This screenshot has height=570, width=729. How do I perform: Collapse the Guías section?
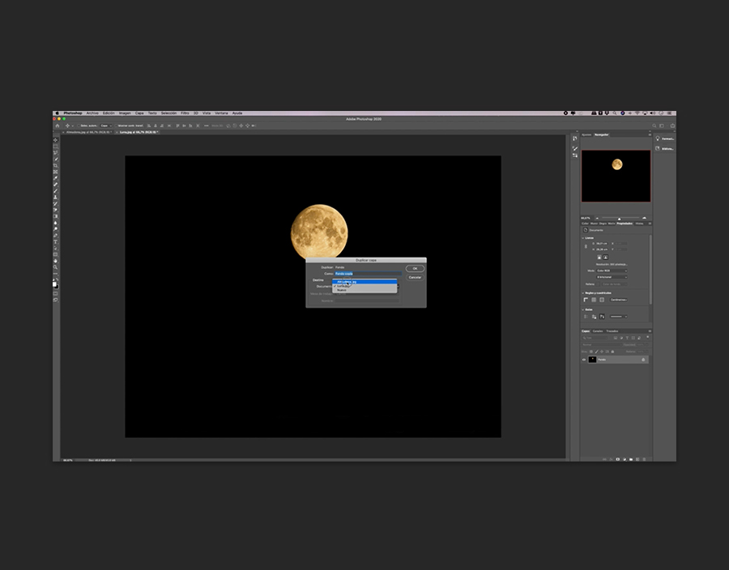[583, 310]
